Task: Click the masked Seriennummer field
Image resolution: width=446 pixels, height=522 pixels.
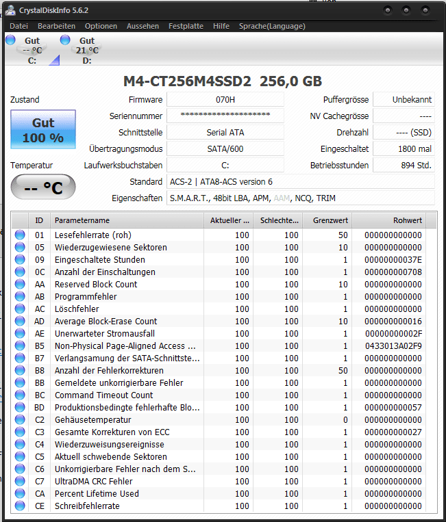Action: pos(225,116)
